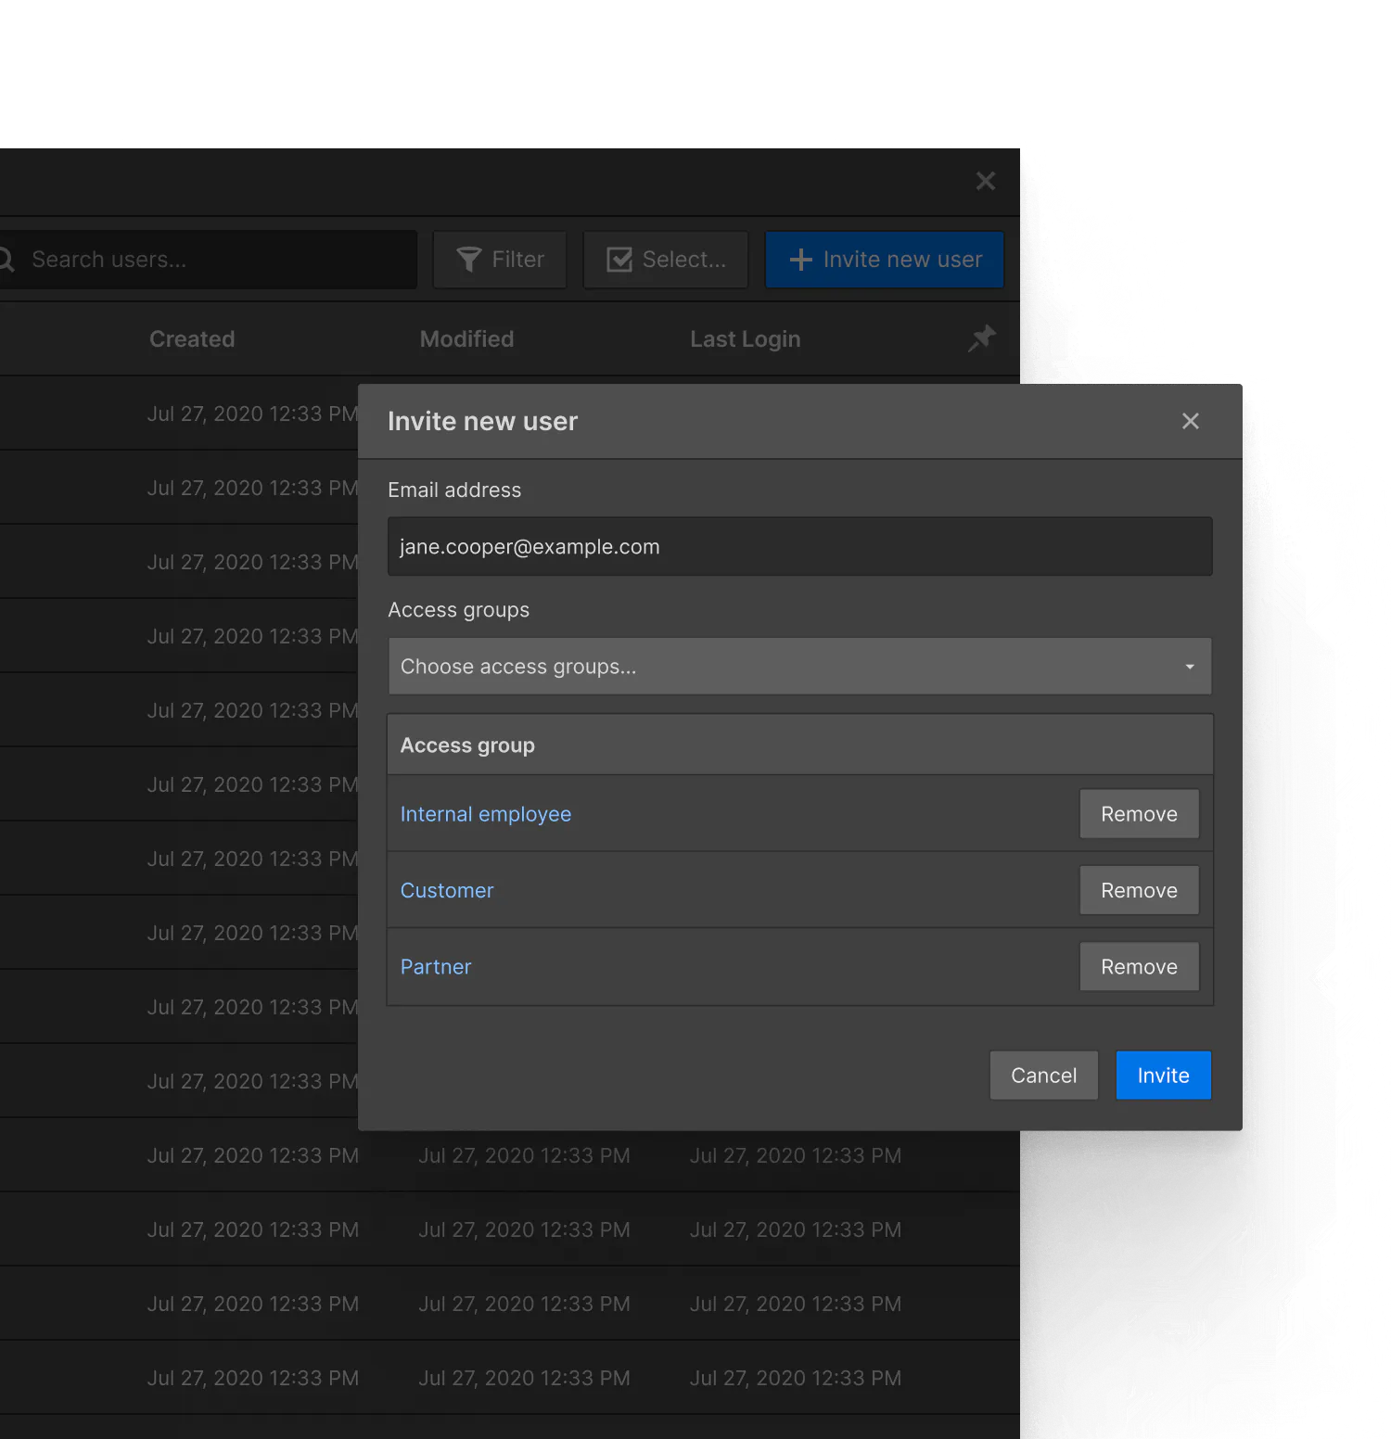Open the Partner access group link
Image resolution: width=1391 pixels, height=1439 pixels.
point(436,966)
